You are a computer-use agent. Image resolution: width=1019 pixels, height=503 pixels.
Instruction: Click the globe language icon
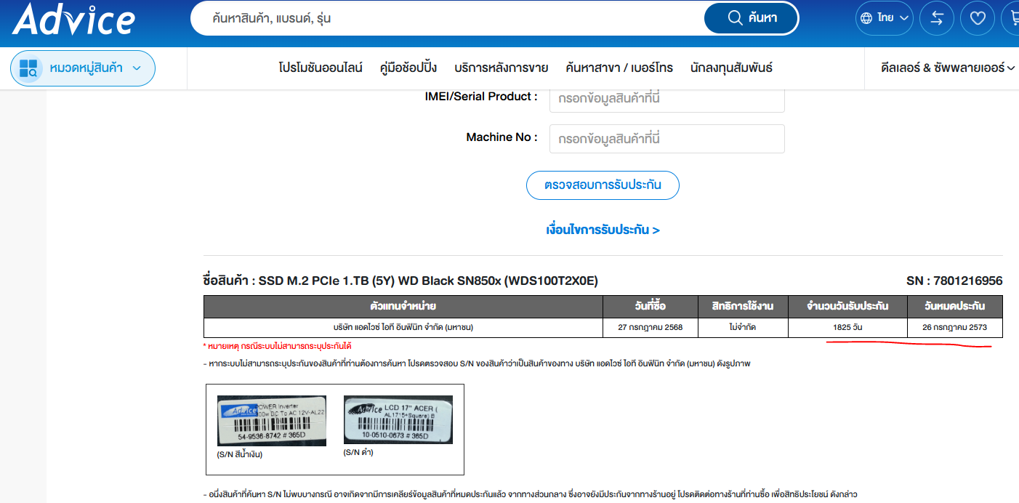click(x=866, y=18)
